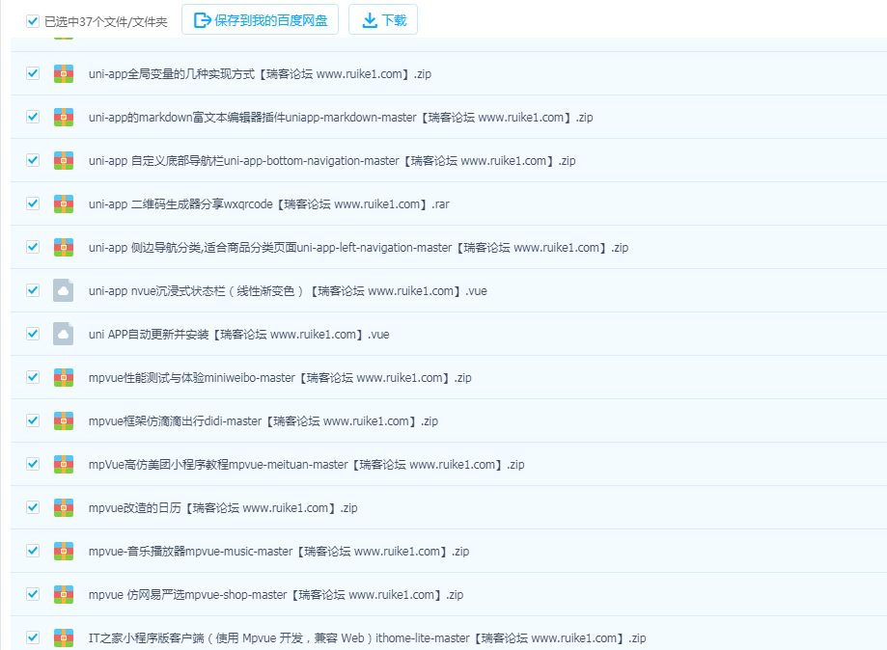
Task: Uncheck didi-master zip checkbox
Action: pos(33,420)
